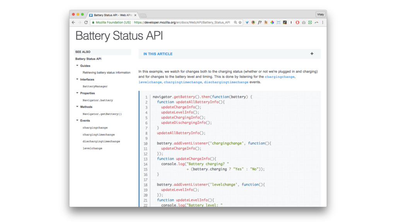Click the green padlock security icon
The image size is (396, 222).
click(x=93, y=22)
